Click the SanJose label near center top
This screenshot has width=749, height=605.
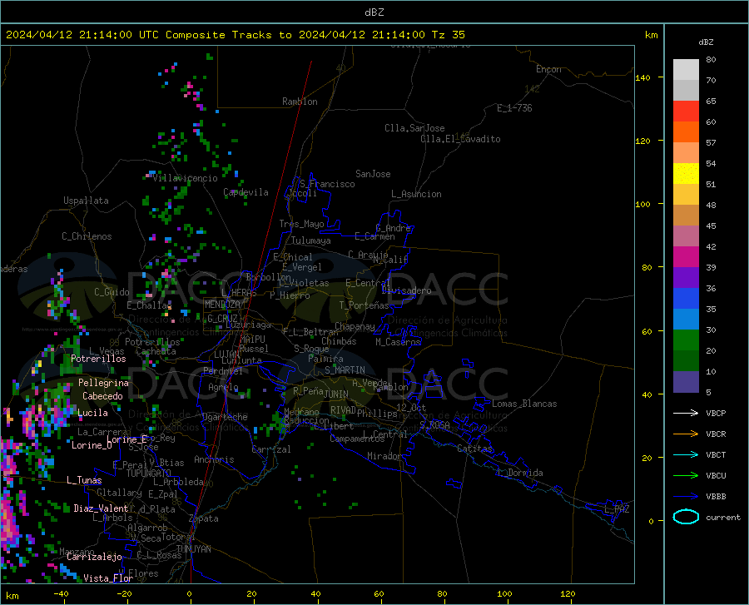point(373,174)
